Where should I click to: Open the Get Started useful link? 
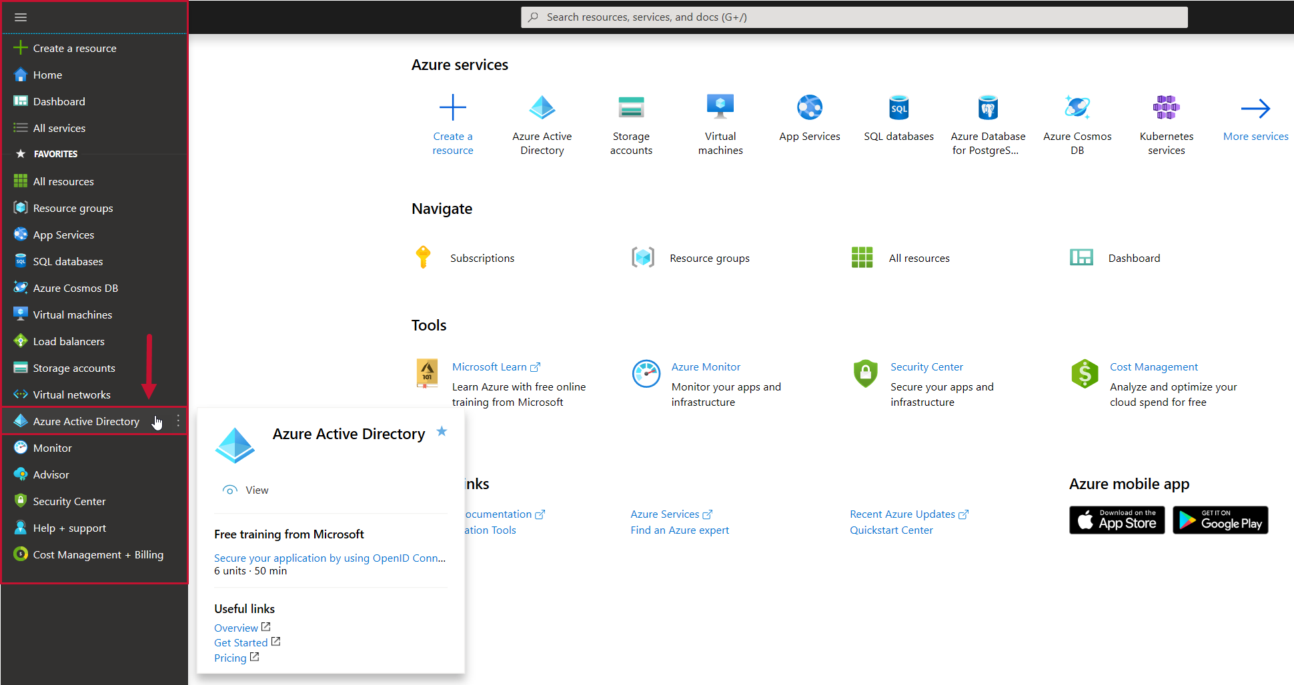click(247, 642)
